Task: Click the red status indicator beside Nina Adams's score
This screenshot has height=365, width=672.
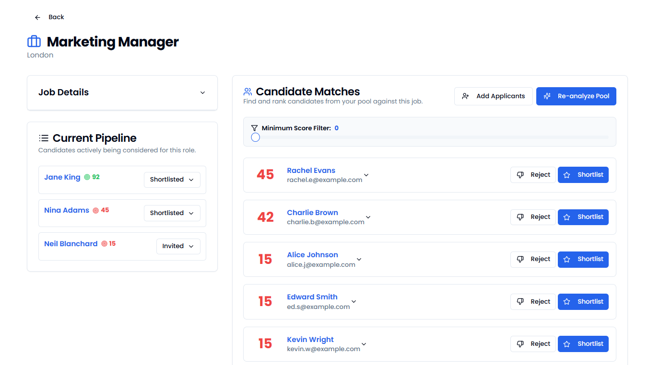Action: (94, 210)
